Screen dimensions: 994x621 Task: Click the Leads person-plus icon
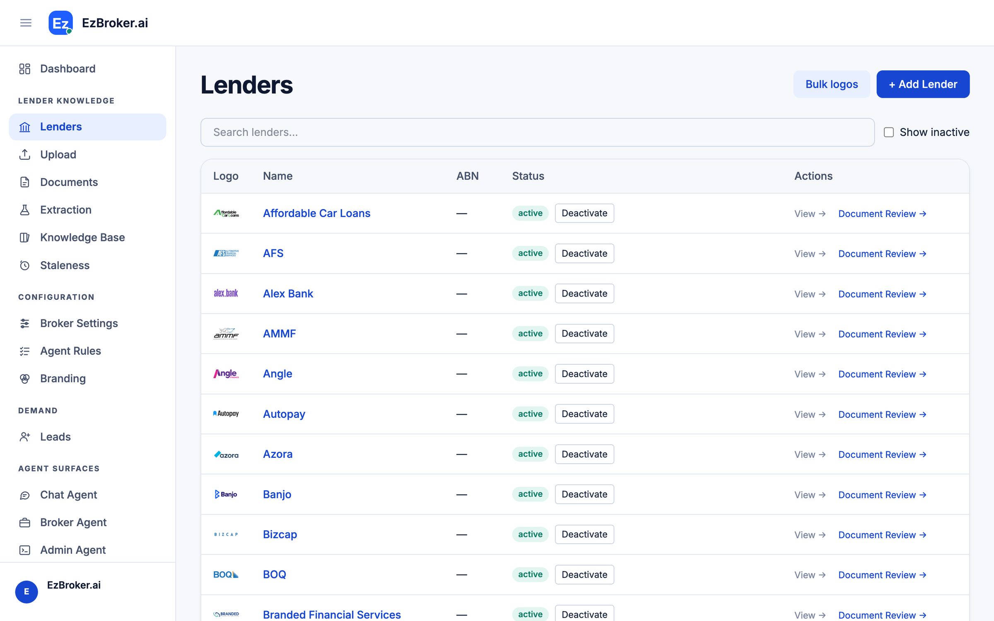tap(25, 437)
